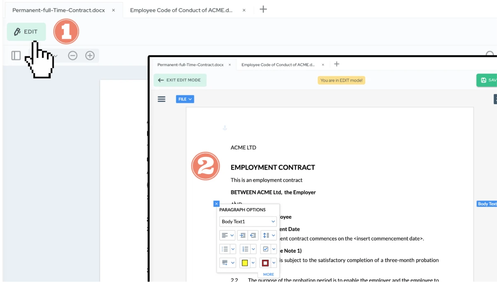
Task: Expand the yellow fill color arrow
Action: [x=253, y=263]
